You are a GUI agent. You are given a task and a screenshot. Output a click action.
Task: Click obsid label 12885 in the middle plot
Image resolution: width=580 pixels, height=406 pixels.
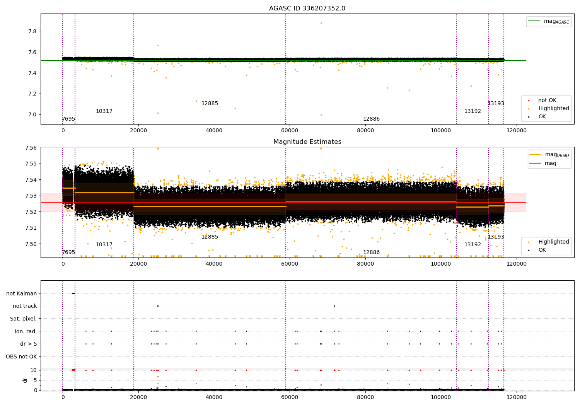(x=210, y=237)
